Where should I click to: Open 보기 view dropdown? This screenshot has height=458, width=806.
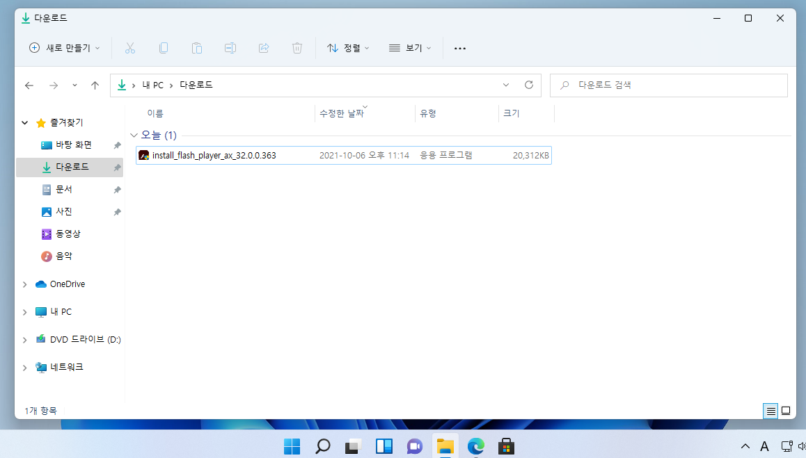tap(410, 48)
